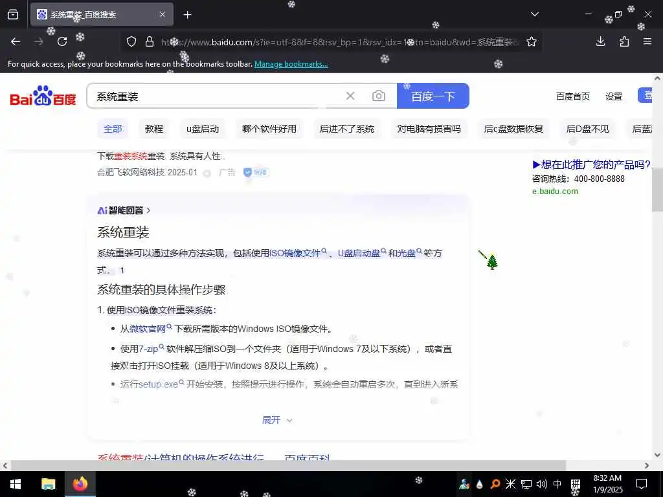Viewport: 663px width, 497px height.
Task: Click the snowflake tray icon
Action: (510, 484)
